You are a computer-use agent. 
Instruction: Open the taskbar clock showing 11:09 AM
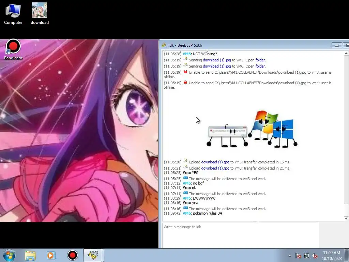coord(332,256)
